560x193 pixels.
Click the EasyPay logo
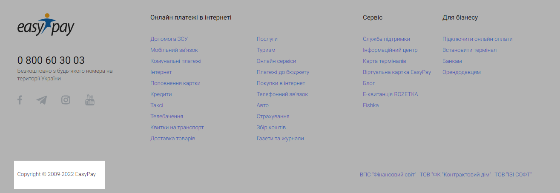46,25
